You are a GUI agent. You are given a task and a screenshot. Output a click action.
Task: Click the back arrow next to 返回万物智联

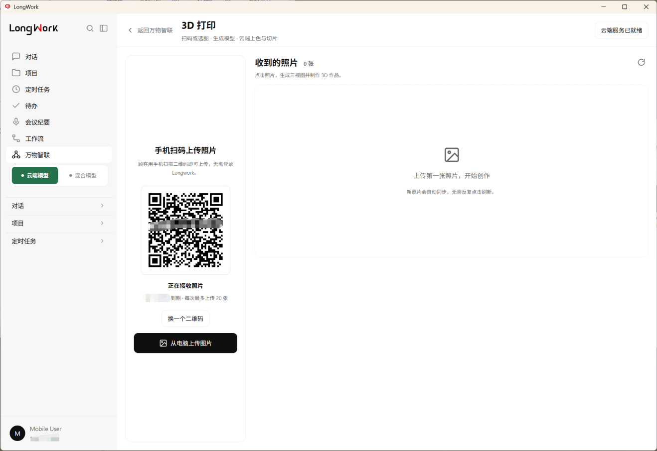pos(131,30)
